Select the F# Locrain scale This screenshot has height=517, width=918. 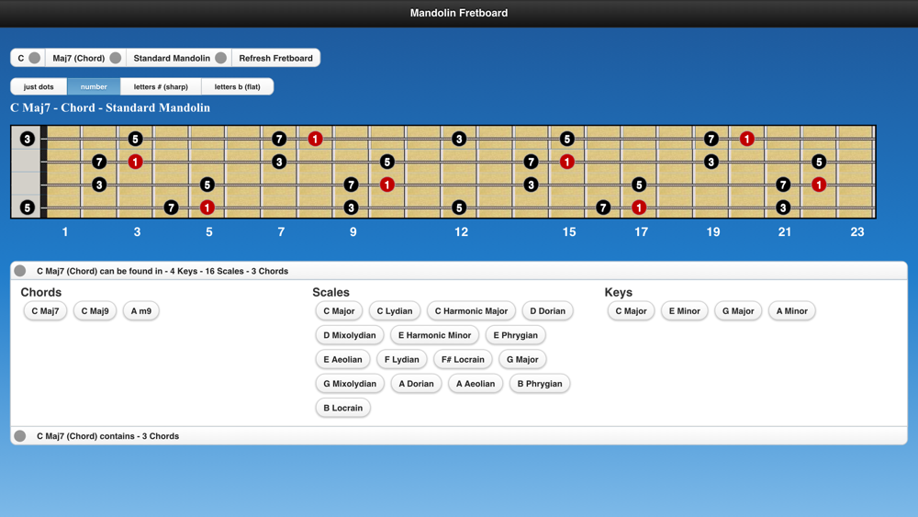point(463,359)
